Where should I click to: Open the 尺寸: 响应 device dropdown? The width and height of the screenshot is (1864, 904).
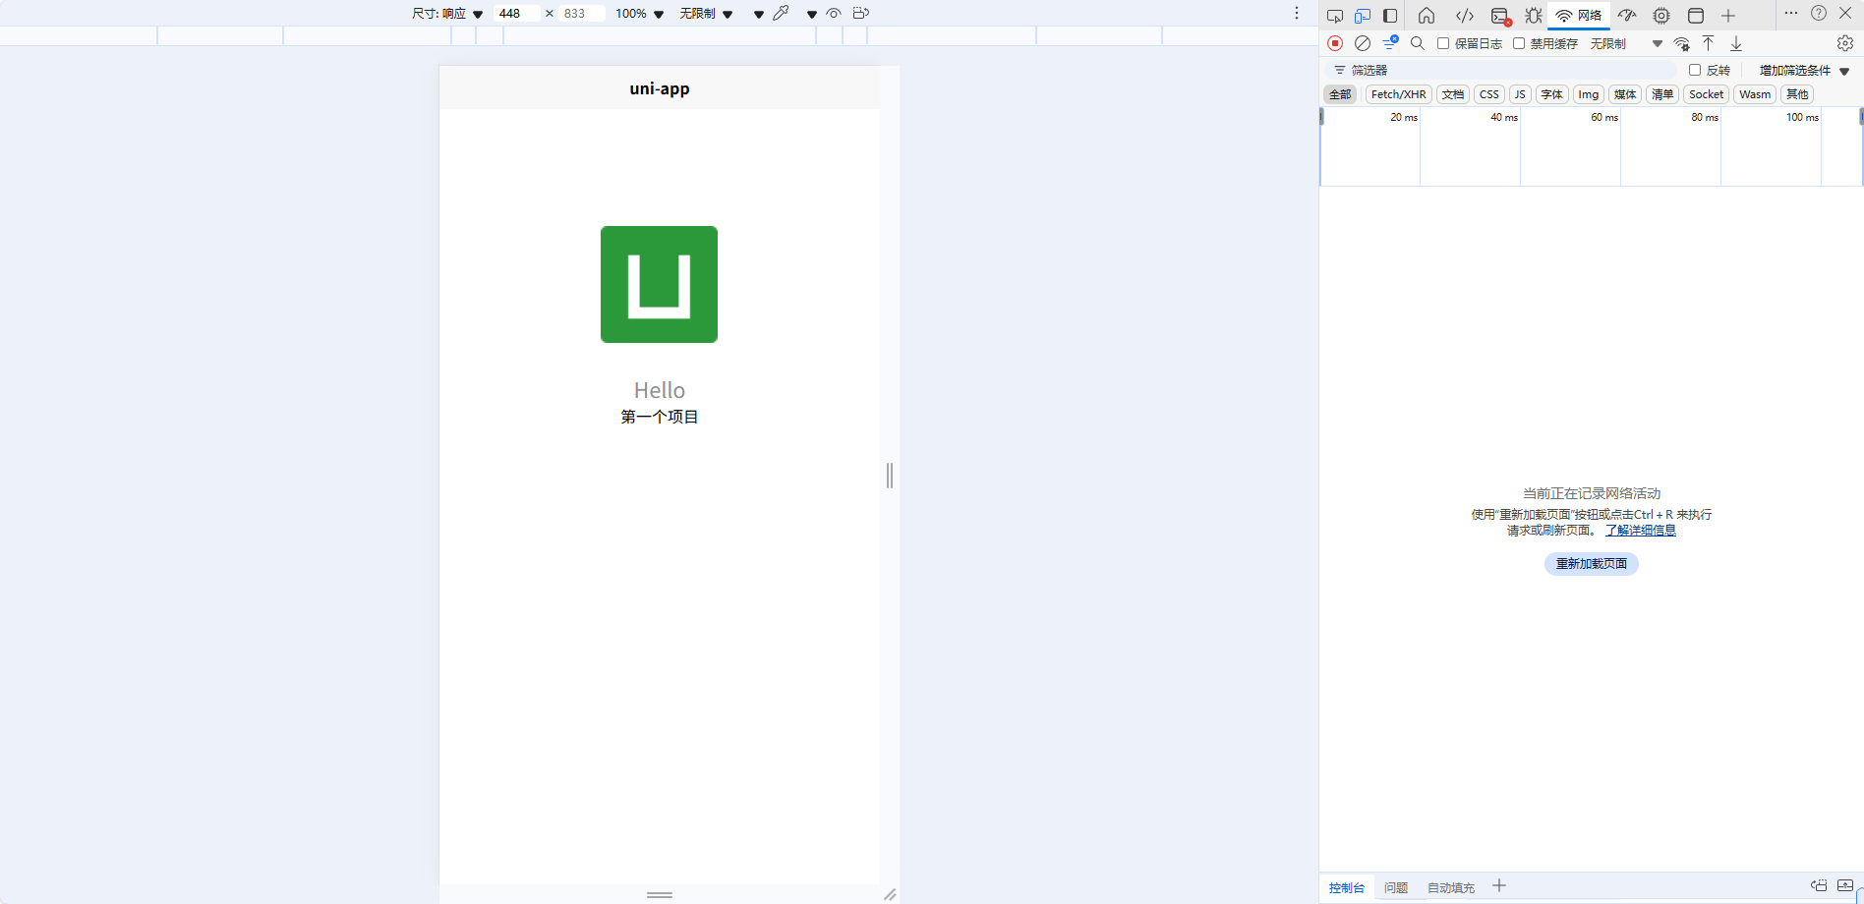(447, 14)
